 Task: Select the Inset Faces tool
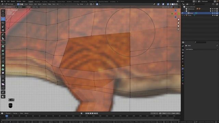[3, 51]
